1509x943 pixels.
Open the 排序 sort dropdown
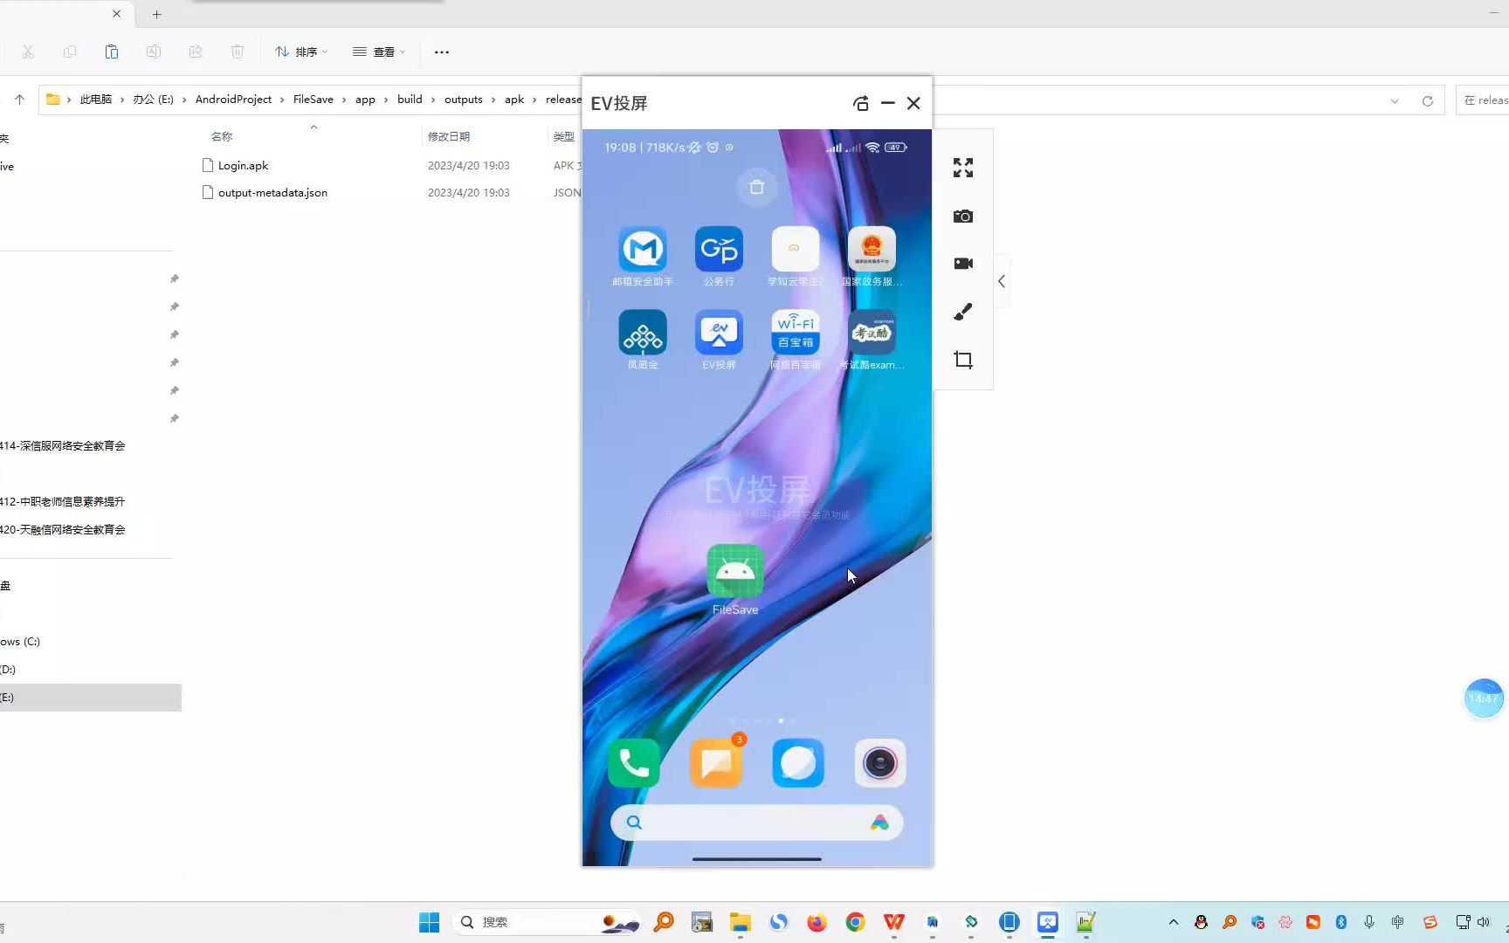coord(300,52)
